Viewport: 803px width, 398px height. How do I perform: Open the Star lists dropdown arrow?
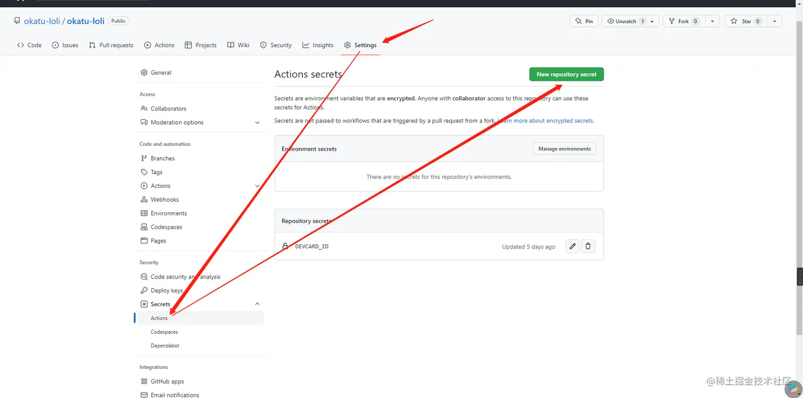(774, 21)
